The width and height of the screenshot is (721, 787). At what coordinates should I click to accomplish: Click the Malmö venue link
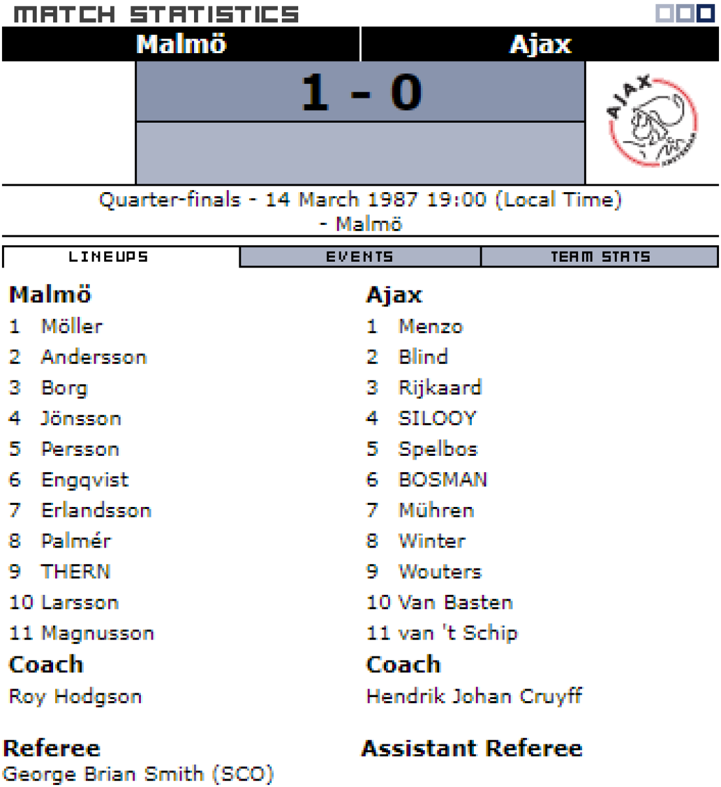click(x=368, y=224)
